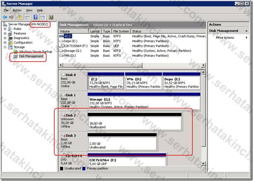Screen dimensions: 253x181
Task: Click the Disk 0 disk icon
Action: pyautogui.click(x=63, y=75)
